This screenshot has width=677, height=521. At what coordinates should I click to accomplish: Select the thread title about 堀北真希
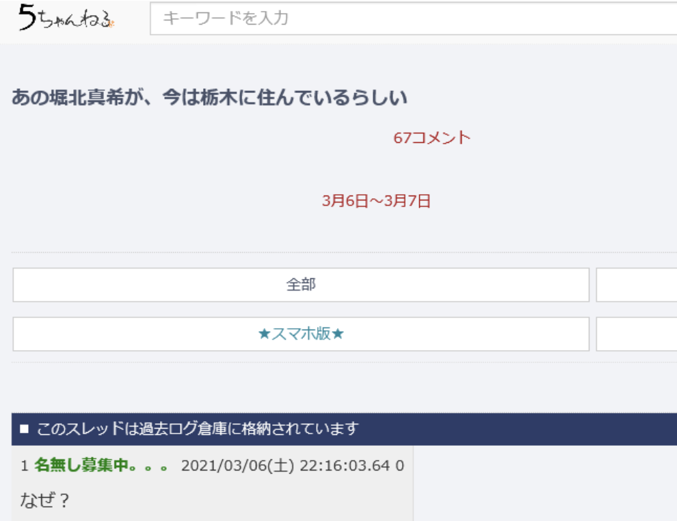point(209,98)
